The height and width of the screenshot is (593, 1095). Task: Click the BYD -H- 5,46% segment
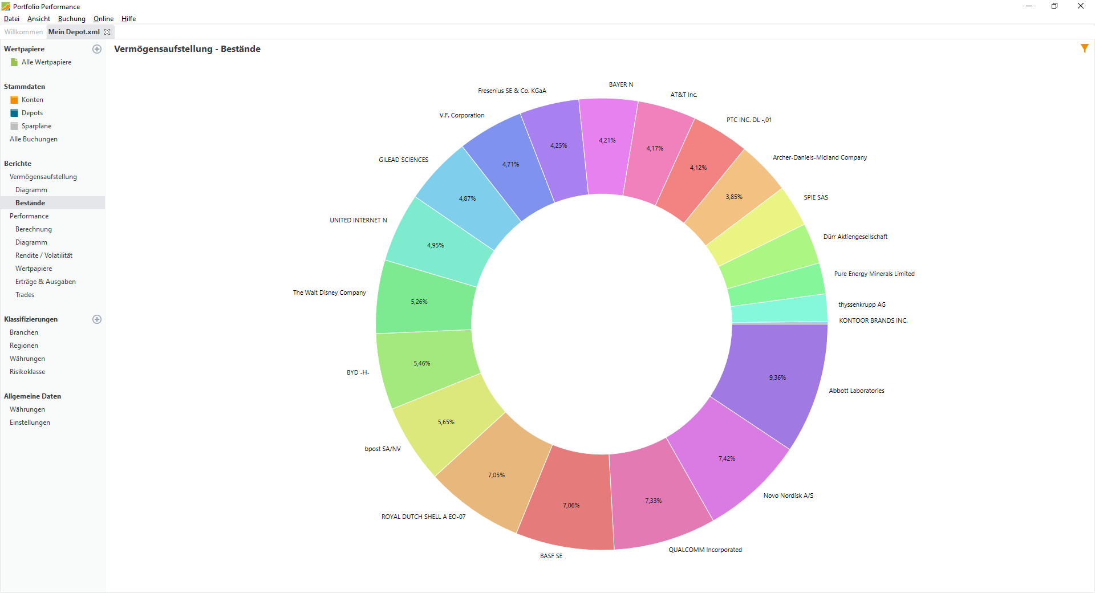(x=422, y=363)
